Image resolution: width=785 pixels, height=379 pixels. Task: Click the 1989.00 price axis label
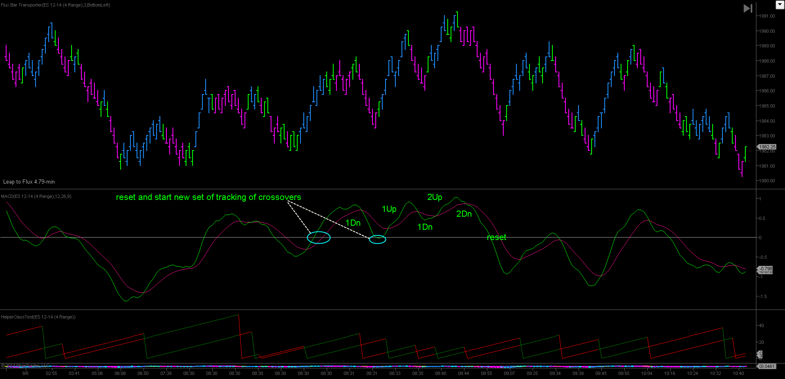tap(767, 46)
